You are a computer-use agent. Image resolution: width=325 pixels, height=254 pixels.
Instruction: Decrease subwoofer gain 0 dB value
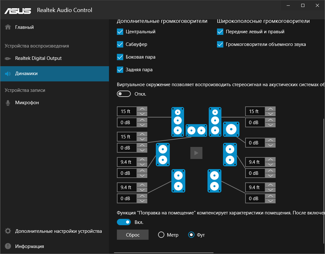click(270, 145)
